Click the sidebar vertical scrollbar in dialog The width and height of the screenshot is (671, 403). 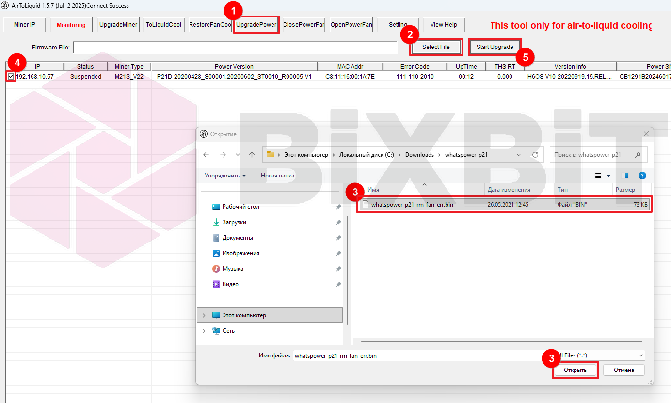coord(347,269)
